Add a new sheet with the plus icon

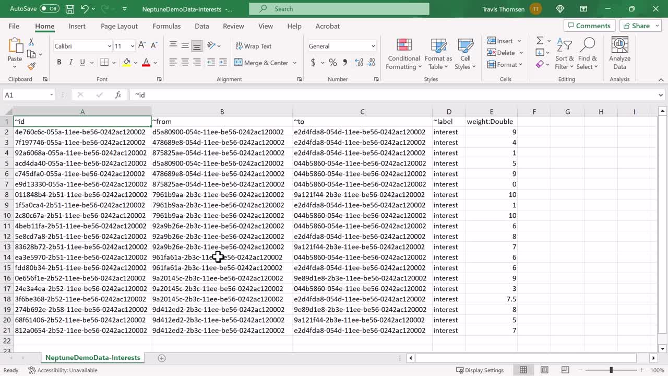point(162,358)
